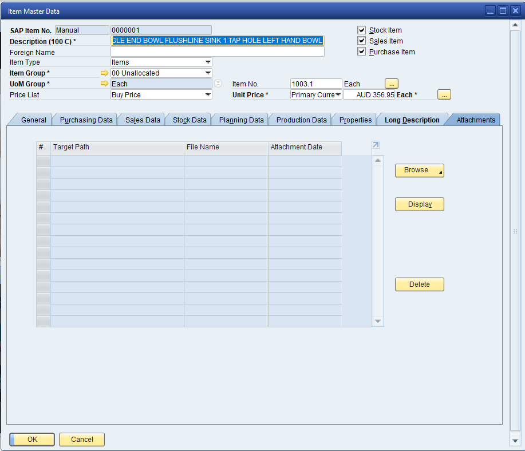Click the Item Group link arrow icon
This screenshot has height=451, width=525.
point(104,73)
